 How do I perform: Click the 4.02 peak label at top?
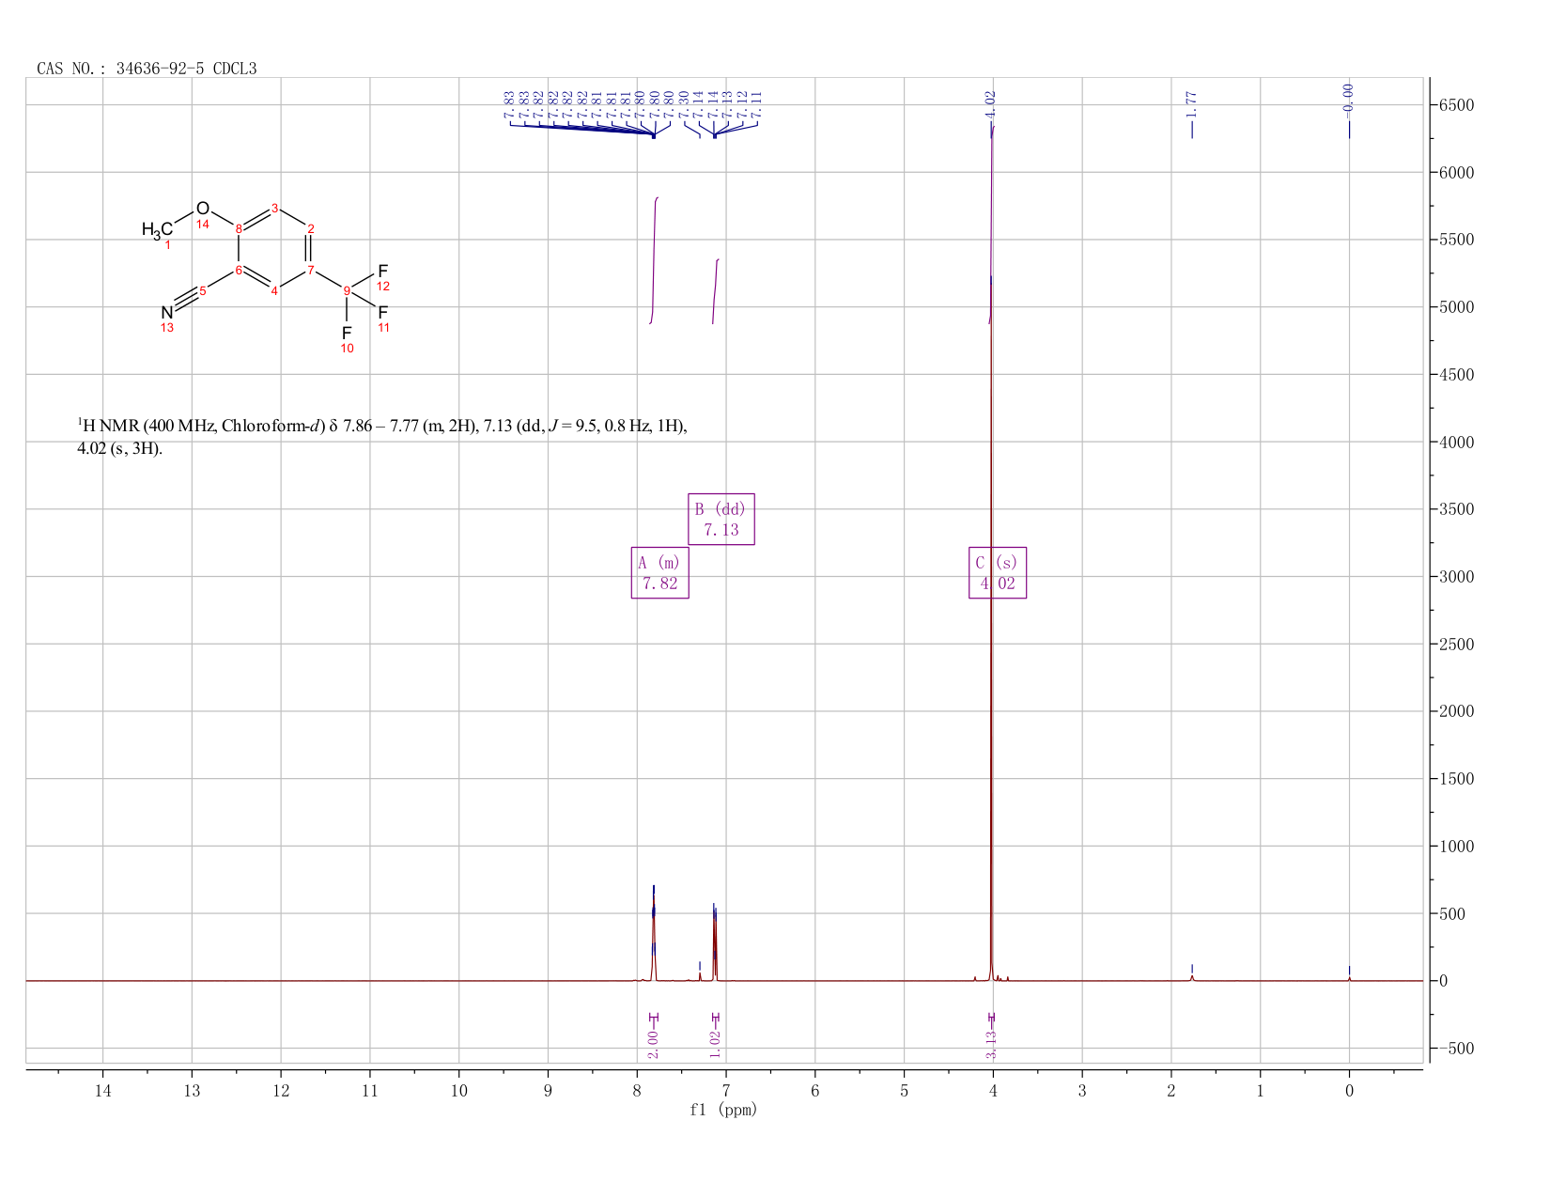pos(989,104)
